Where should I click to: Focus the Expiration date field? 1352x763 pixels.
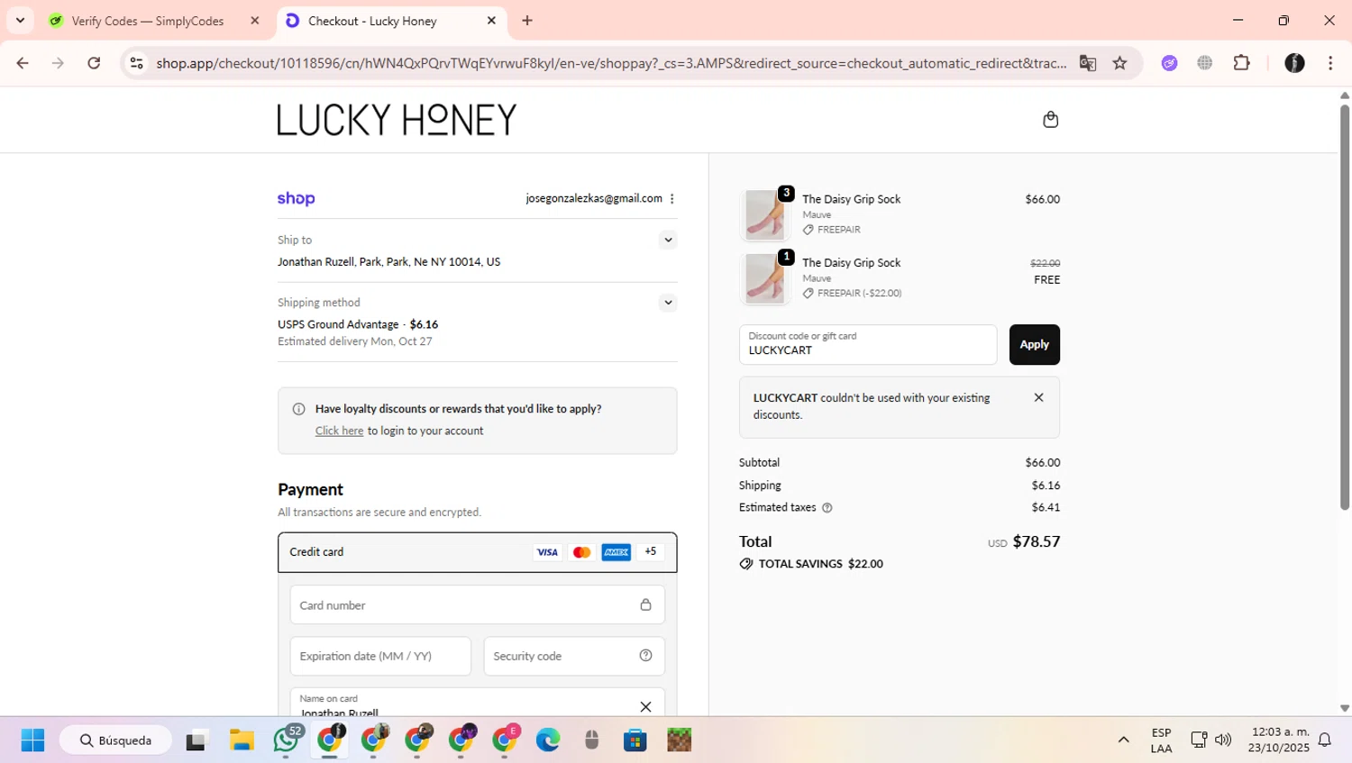380,656
